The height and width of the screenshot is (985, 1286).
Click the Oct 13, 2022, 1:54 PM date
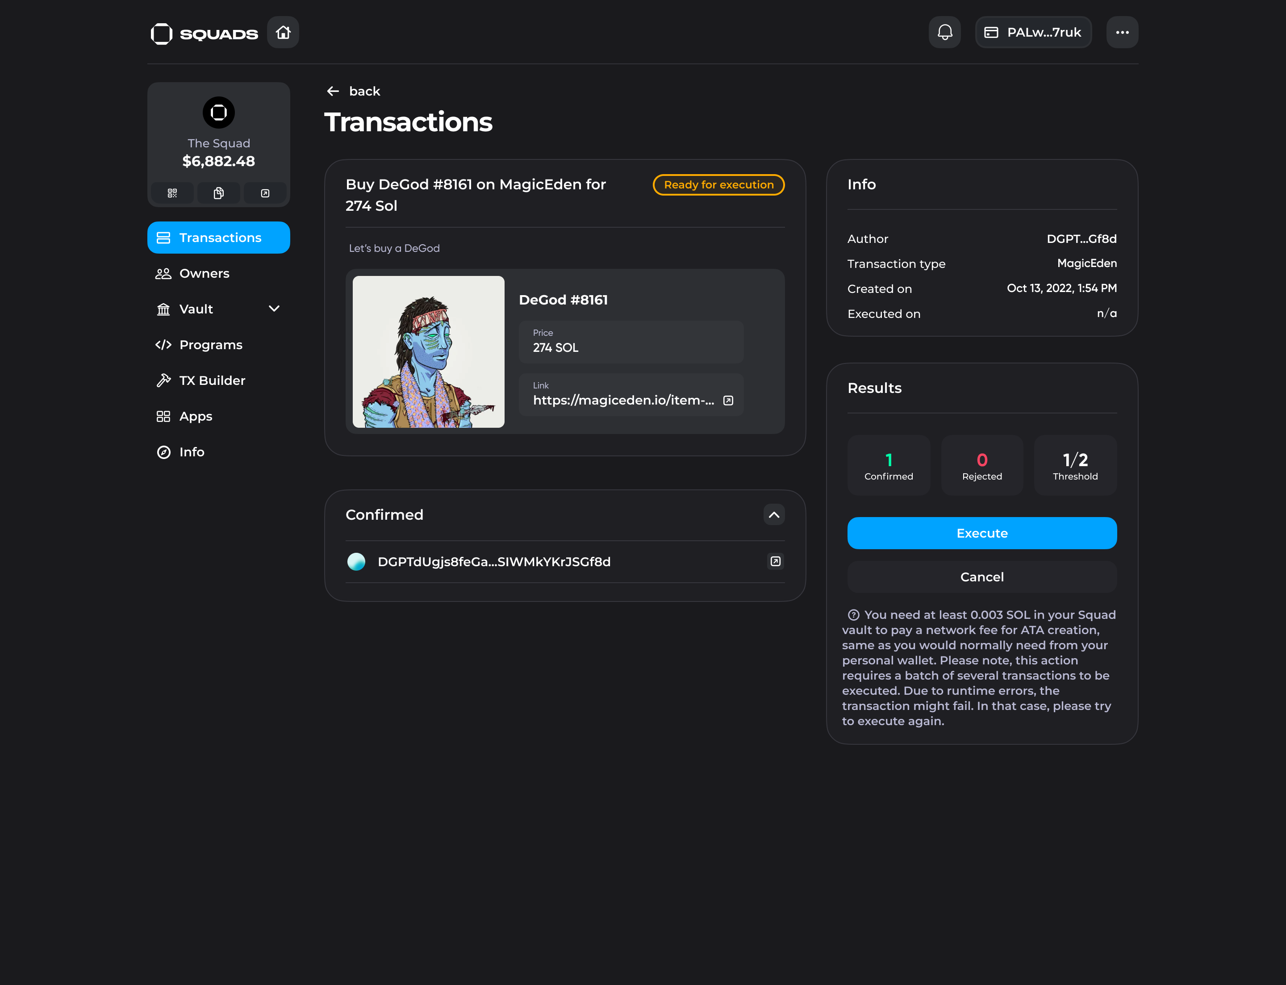(x=1061, y=288)
